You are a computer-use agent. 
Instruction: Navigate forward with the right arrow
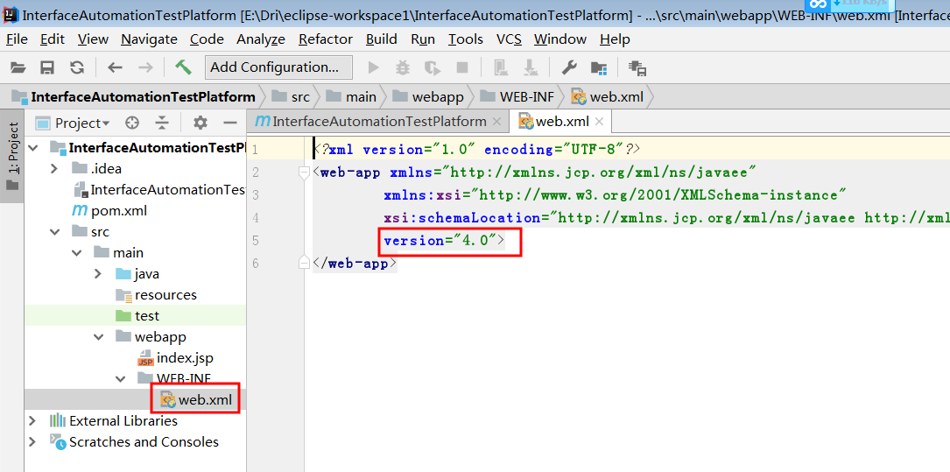145,67
